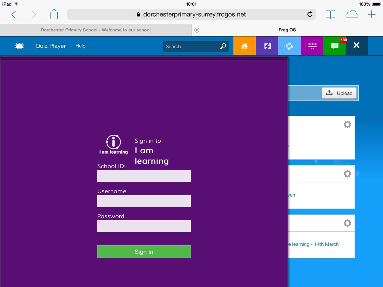The image size is (383, 287).
Task: Open the magenta keyboard-style tile
Action: (x=312, y=46)
